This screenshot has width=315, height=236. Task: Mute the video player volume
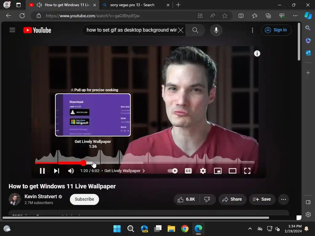pos(71,171)
